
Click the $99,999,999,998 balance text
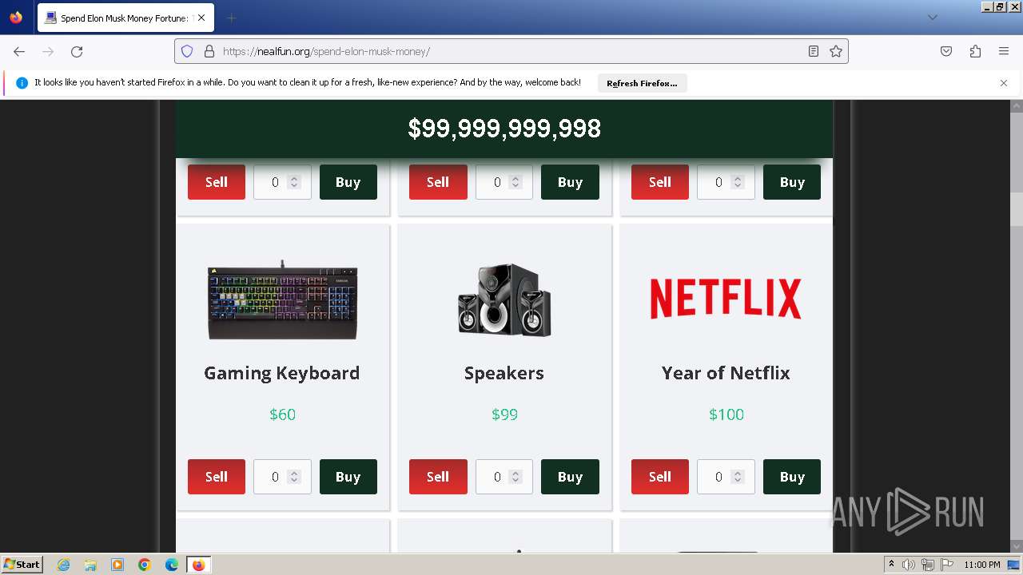click(504, 129)
